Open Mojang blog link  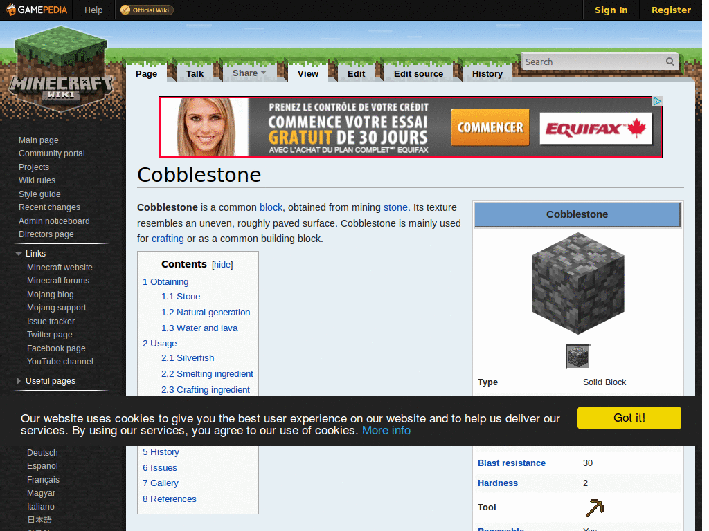(x=50, y=295)
